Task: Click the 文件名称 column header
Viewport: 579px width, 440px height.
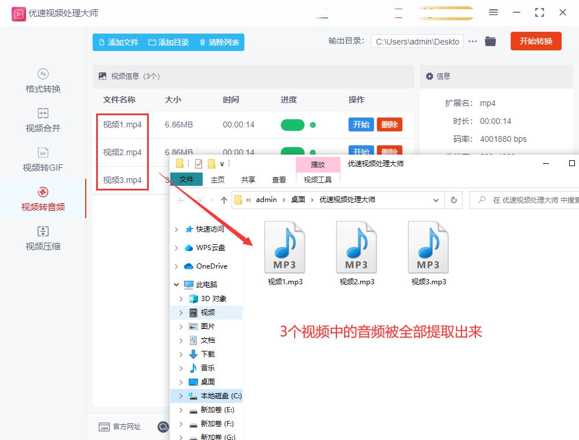Action: pyautogui.click(x=119, y=100)
